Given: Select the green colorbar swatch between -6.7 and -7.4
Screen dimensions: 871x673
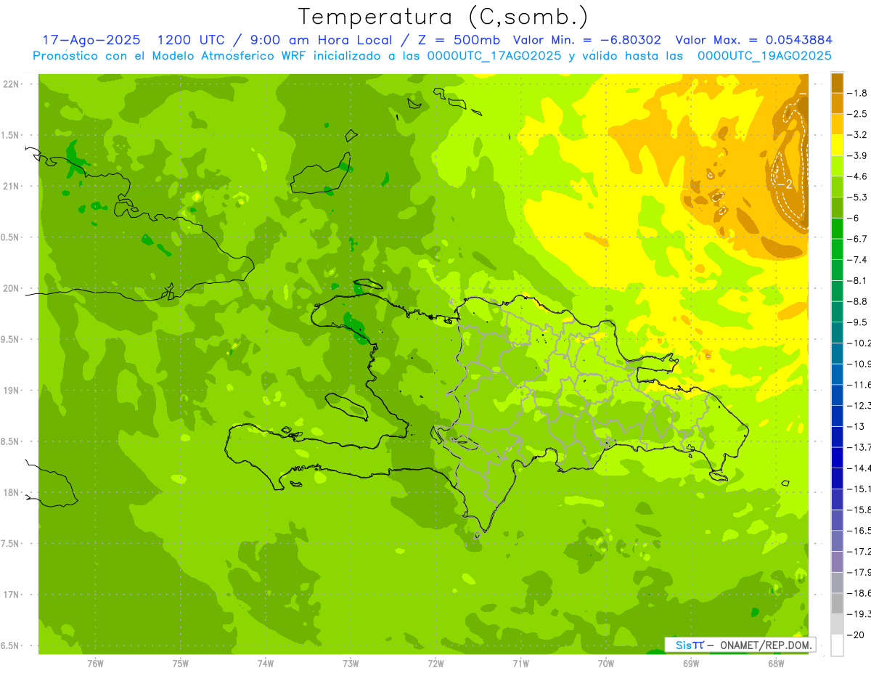Looking at the screenshot, I should coord(837,249).
